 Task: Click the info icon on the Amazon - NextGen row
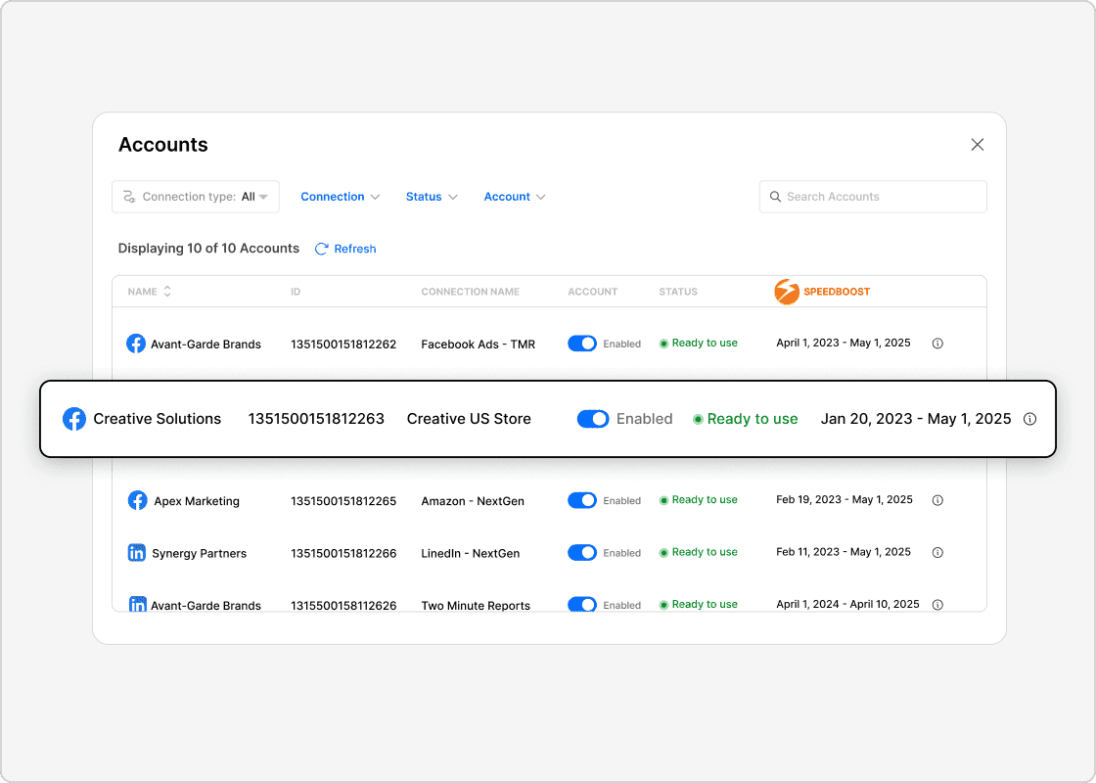(937, 500)
